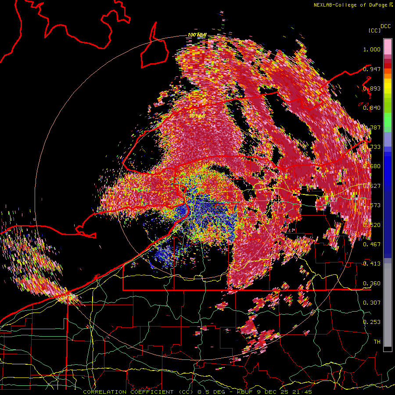
Task: Click the 0.360 color scale value
Action: [x=372, y=284]
